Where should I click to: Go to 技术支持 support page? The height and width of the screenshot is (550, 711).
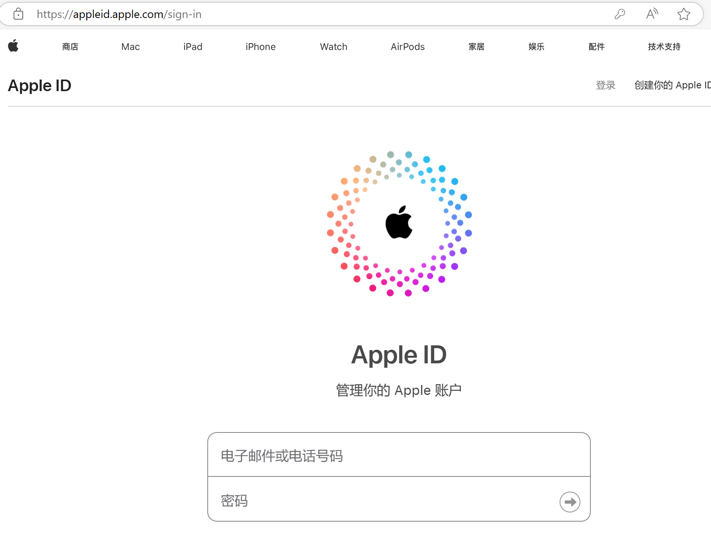tap(664, 47)
